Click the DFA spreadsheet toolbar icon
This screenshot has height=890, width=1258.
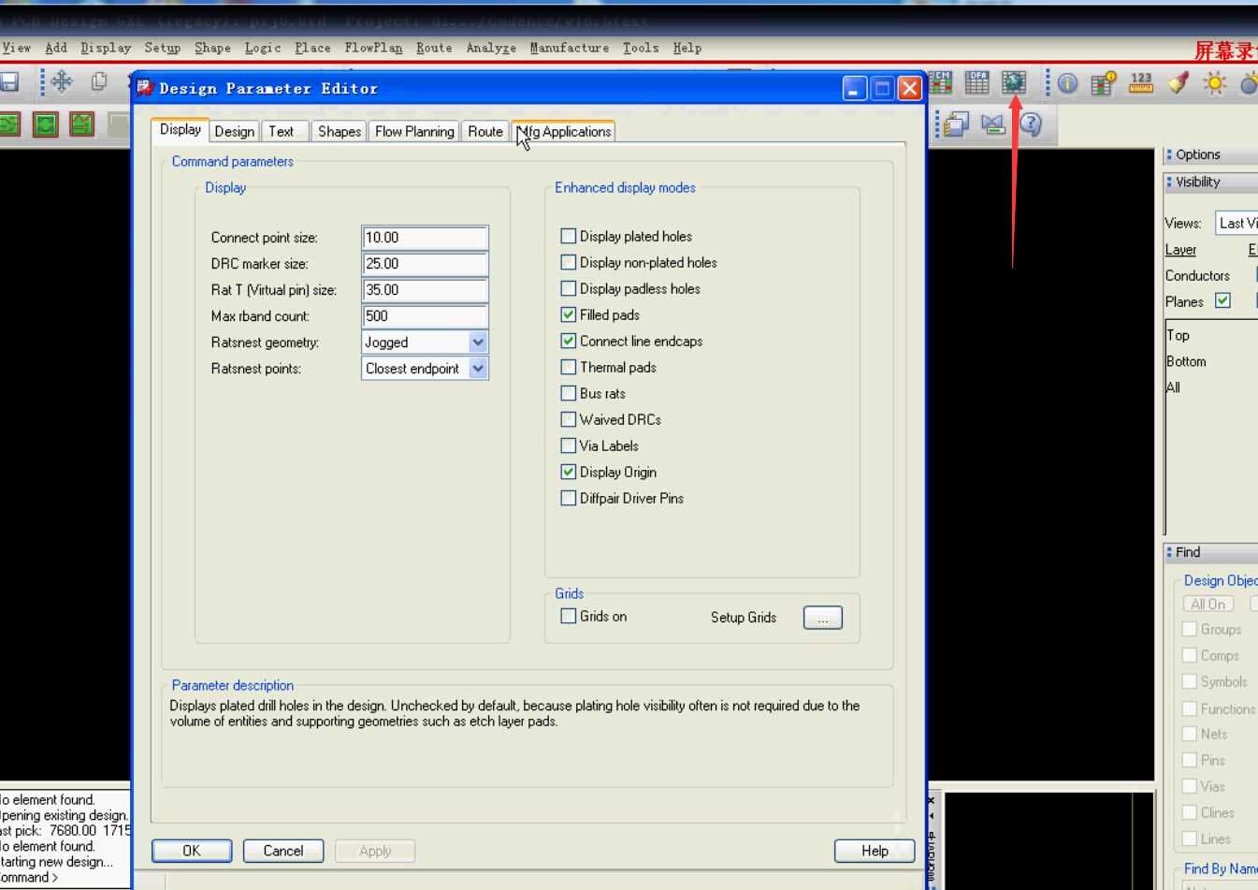(x=976, y=83)
